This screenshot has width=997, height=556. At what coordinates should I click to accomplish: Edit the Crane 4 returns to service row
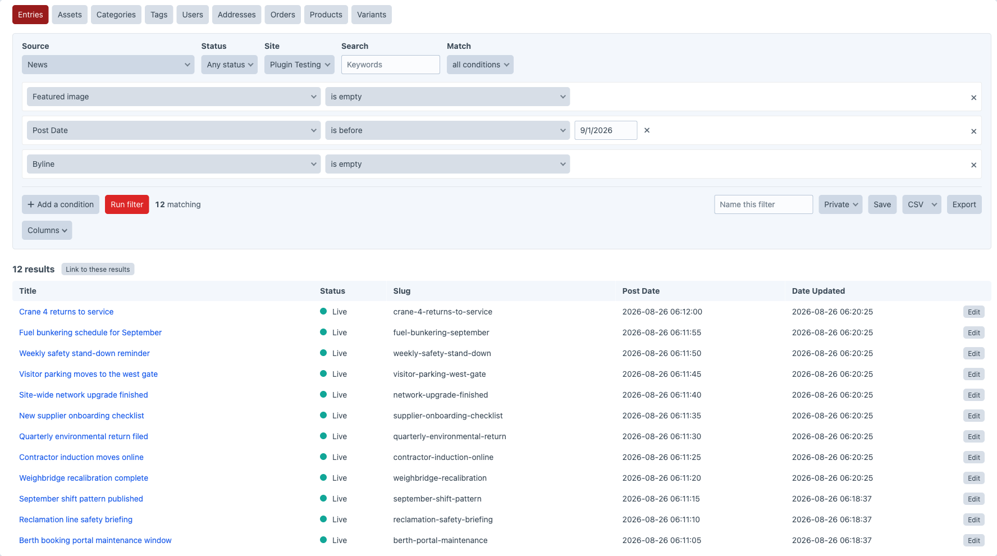[x=974, y=312]
